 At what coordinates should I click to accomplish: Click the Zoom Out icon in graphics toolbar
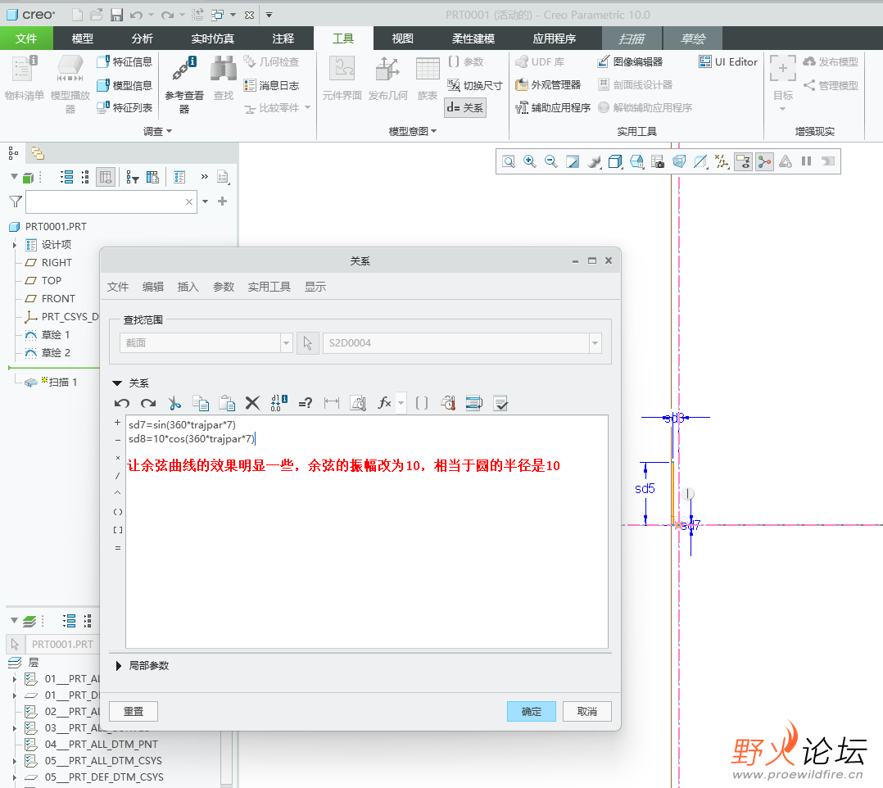(x=551, y=161)
